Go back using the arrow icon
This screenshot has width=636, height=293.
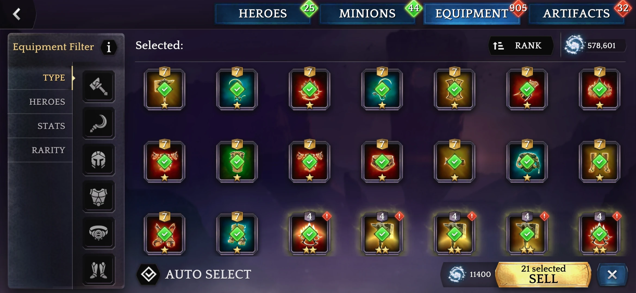click(x=17, y=14)
